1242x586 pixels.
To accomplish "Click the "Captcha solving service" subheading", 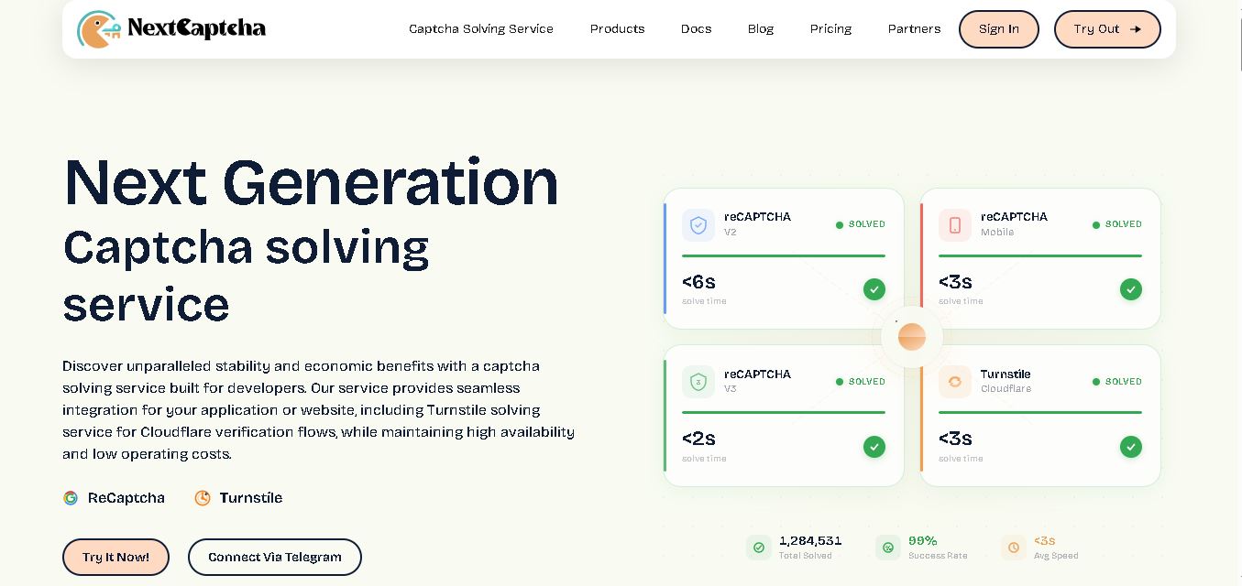I will [246, 275].
